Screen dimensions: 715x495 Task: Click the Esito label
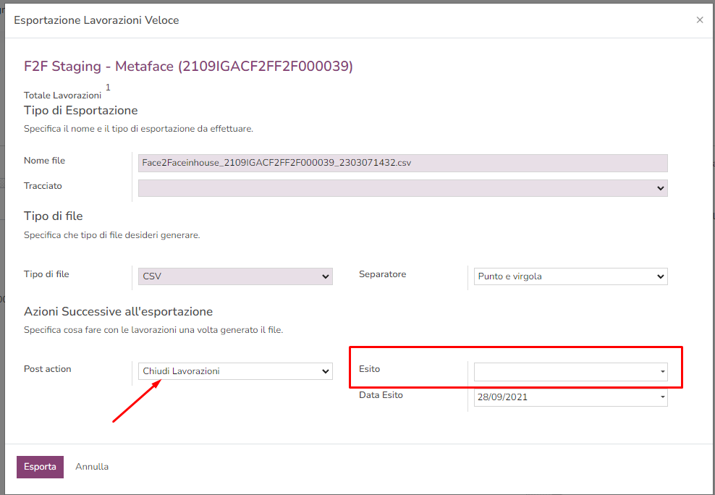tap(369, 369)
